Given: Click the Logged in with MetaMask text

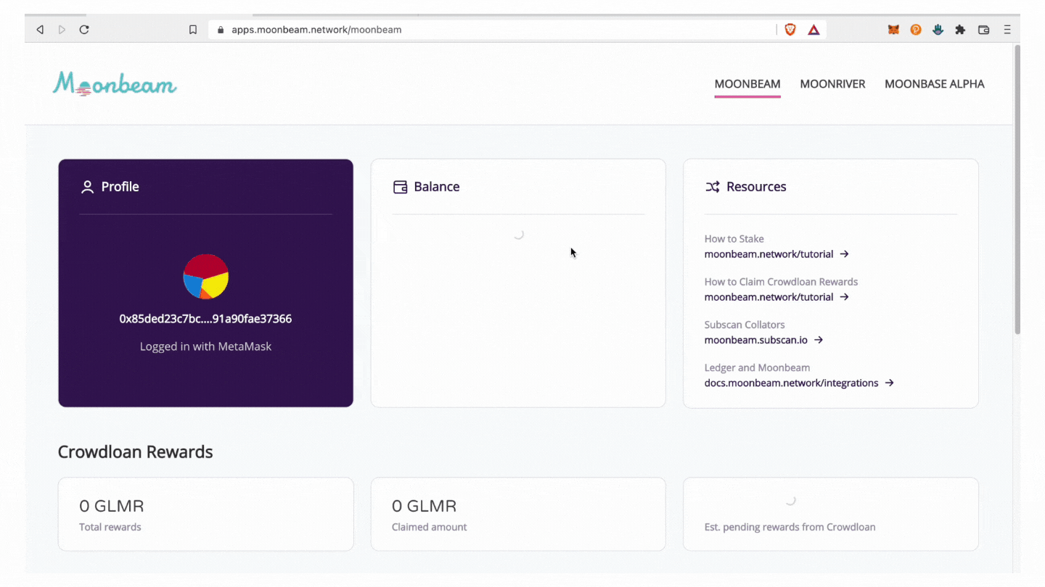Looking at the screenshot, I should coord(205,346).
